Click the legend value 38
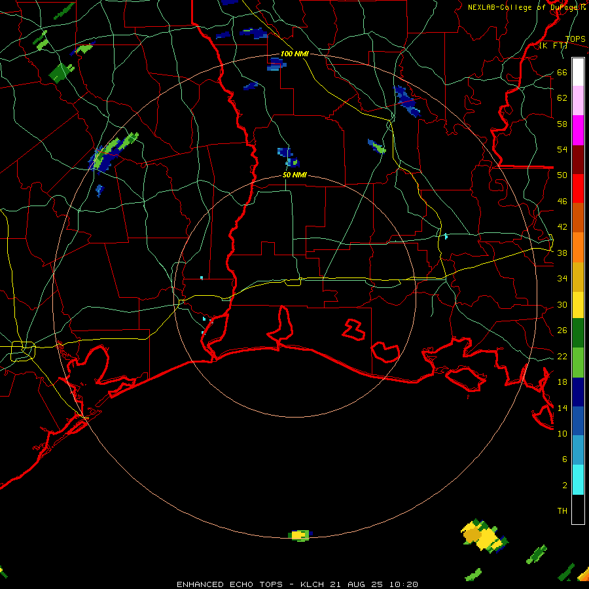589x589 pixels. point(562,253)
